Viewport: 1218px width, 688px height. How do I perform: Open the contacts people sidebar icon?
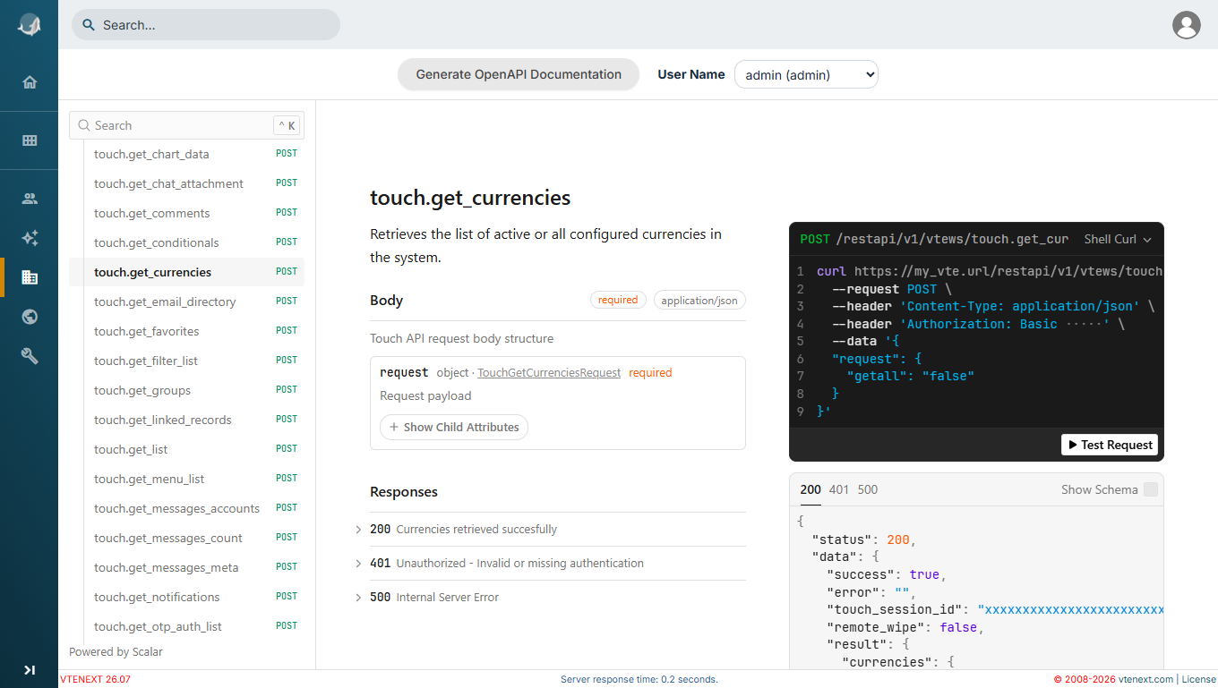pos(30,199)
